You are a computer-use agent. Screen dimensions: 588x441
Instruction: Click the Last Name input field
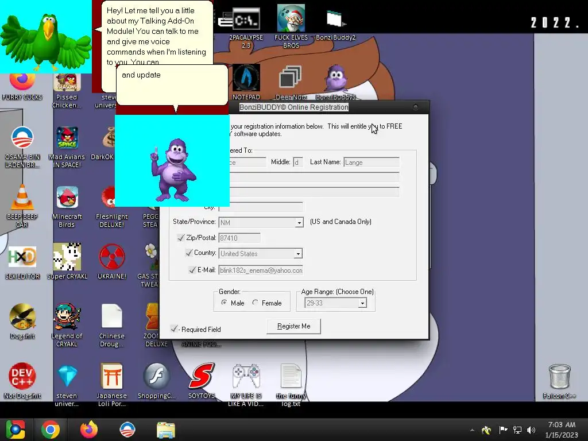coord(372,162)
